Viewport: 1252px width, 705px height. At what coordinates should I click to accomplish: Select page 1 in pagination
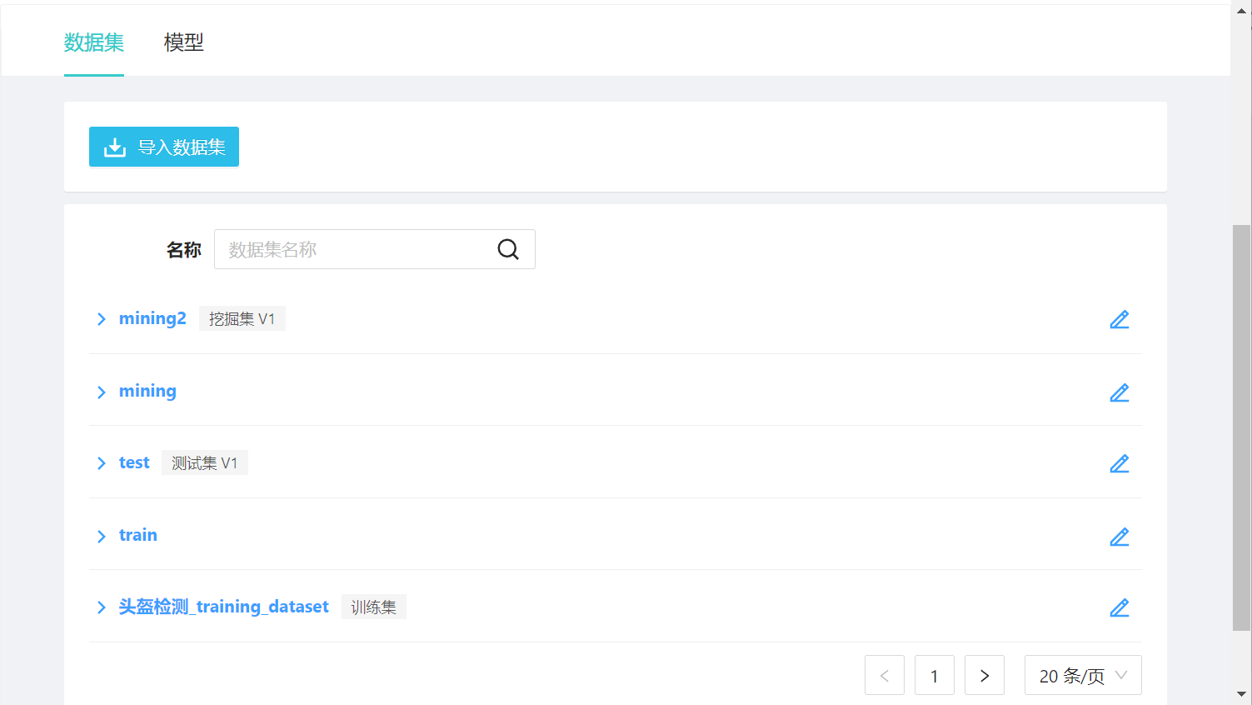click(935, 675)
